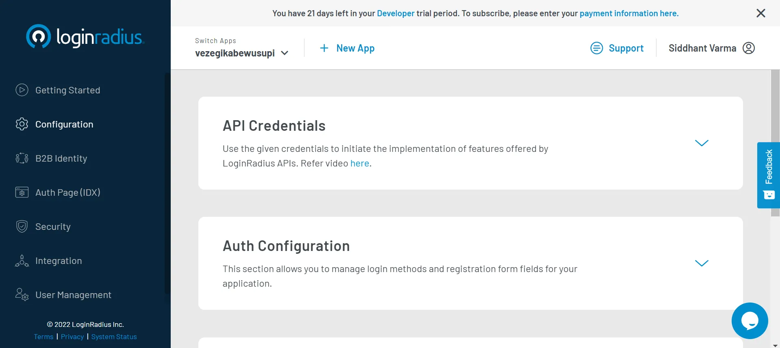Open the Configuration menu item
This screenshot has height=348, width=780.
tap(64, 124)
